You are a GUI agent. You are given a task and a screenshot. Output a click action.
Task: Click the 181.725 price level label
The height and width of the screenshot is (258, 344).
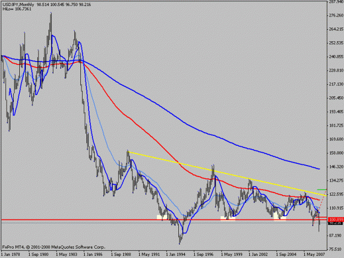(336, 125)
